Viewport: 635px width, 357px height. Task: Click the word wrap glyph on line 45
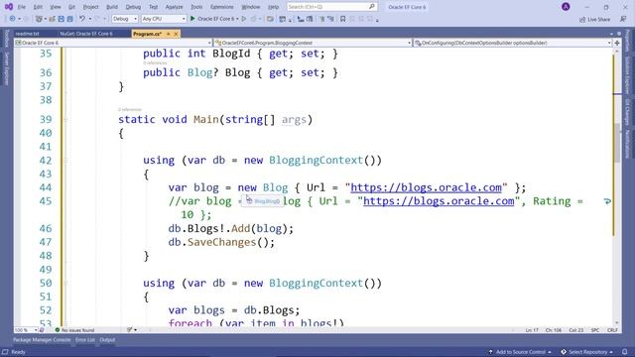pos(607,201)
